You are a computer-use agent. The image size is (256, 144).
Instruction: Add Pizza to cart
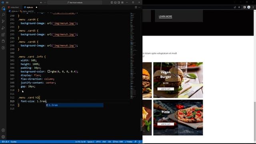[x=166, y=124]
